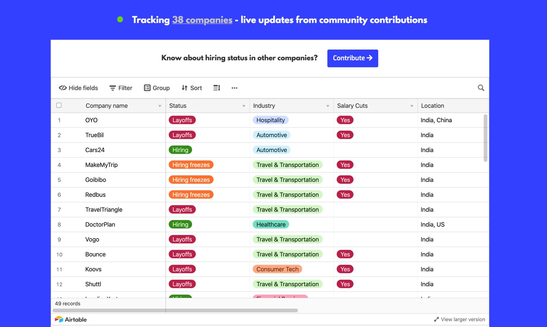Click Travel & Transportation tag in Vogo row
The height and width of the screenshot is (327, 547).
pyautogui.click(x=288, y=239)
